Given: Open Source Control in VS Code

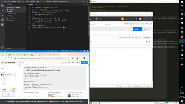Looking at the screenshot, I should (x=2, y=15).
